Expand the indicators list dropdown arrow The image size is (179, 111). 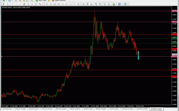click(x=116, y=4)
